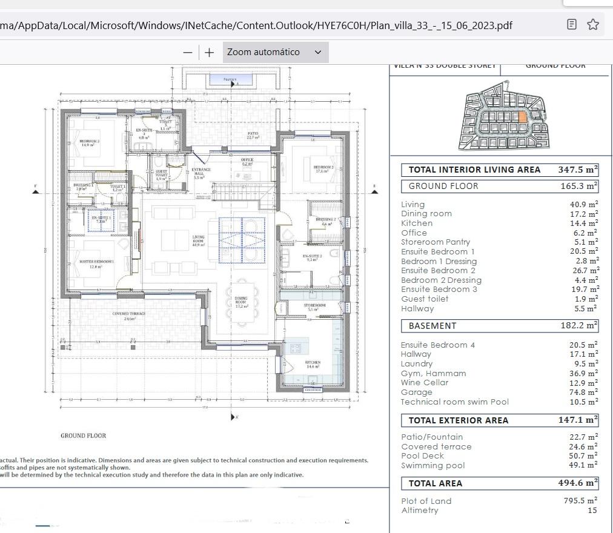Image resolution: width=613 pixels, height=533 pixels.
Task: Open the Zoom automático dropdown
Action: pyautogui.click(x=276, y=53)
